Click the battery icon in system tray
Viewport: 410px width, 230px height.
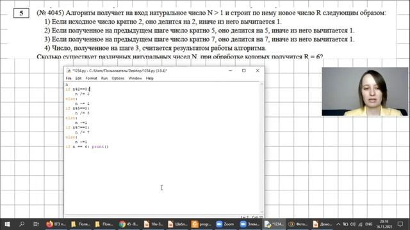pyautogui.click(x=345, y=224)
